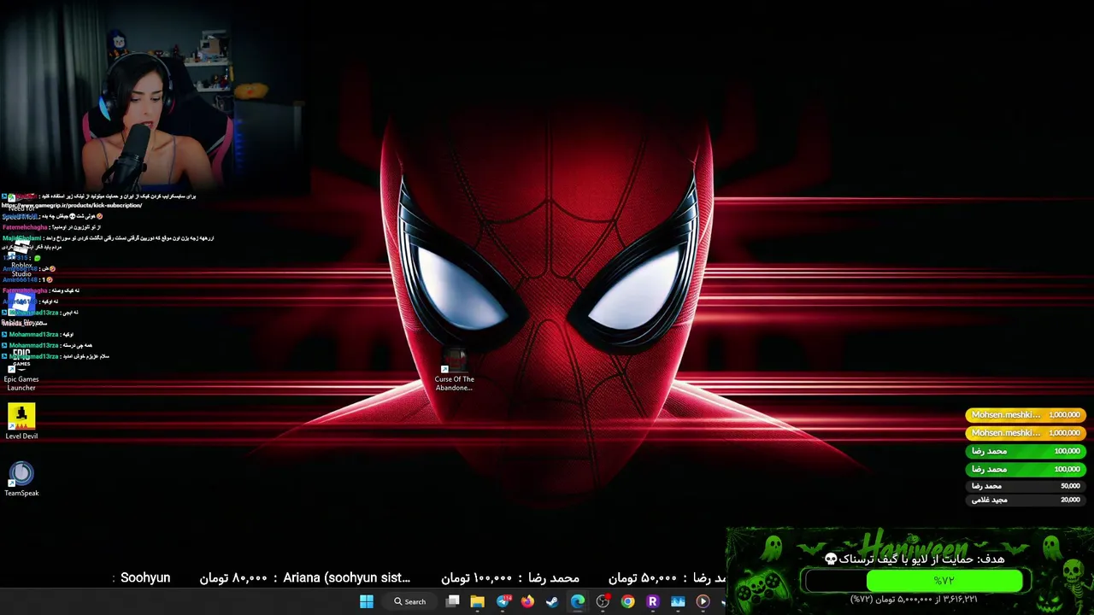Screen dimensions: 1094x615
Task: Select the TeamSpeak desktop shortcut
Action: (x=21, y=478)
